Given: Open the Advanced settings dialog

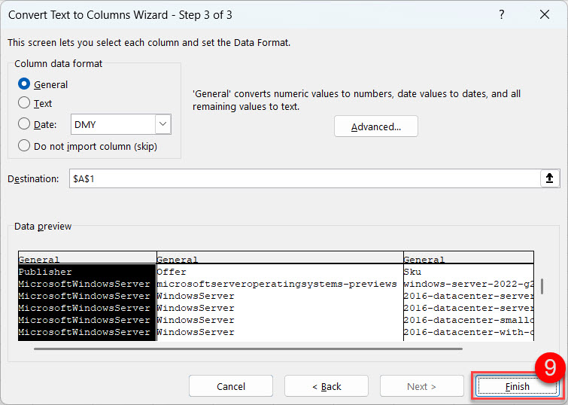Looking at the screenshot, I should pyautogui.click(x=375, y=126).
